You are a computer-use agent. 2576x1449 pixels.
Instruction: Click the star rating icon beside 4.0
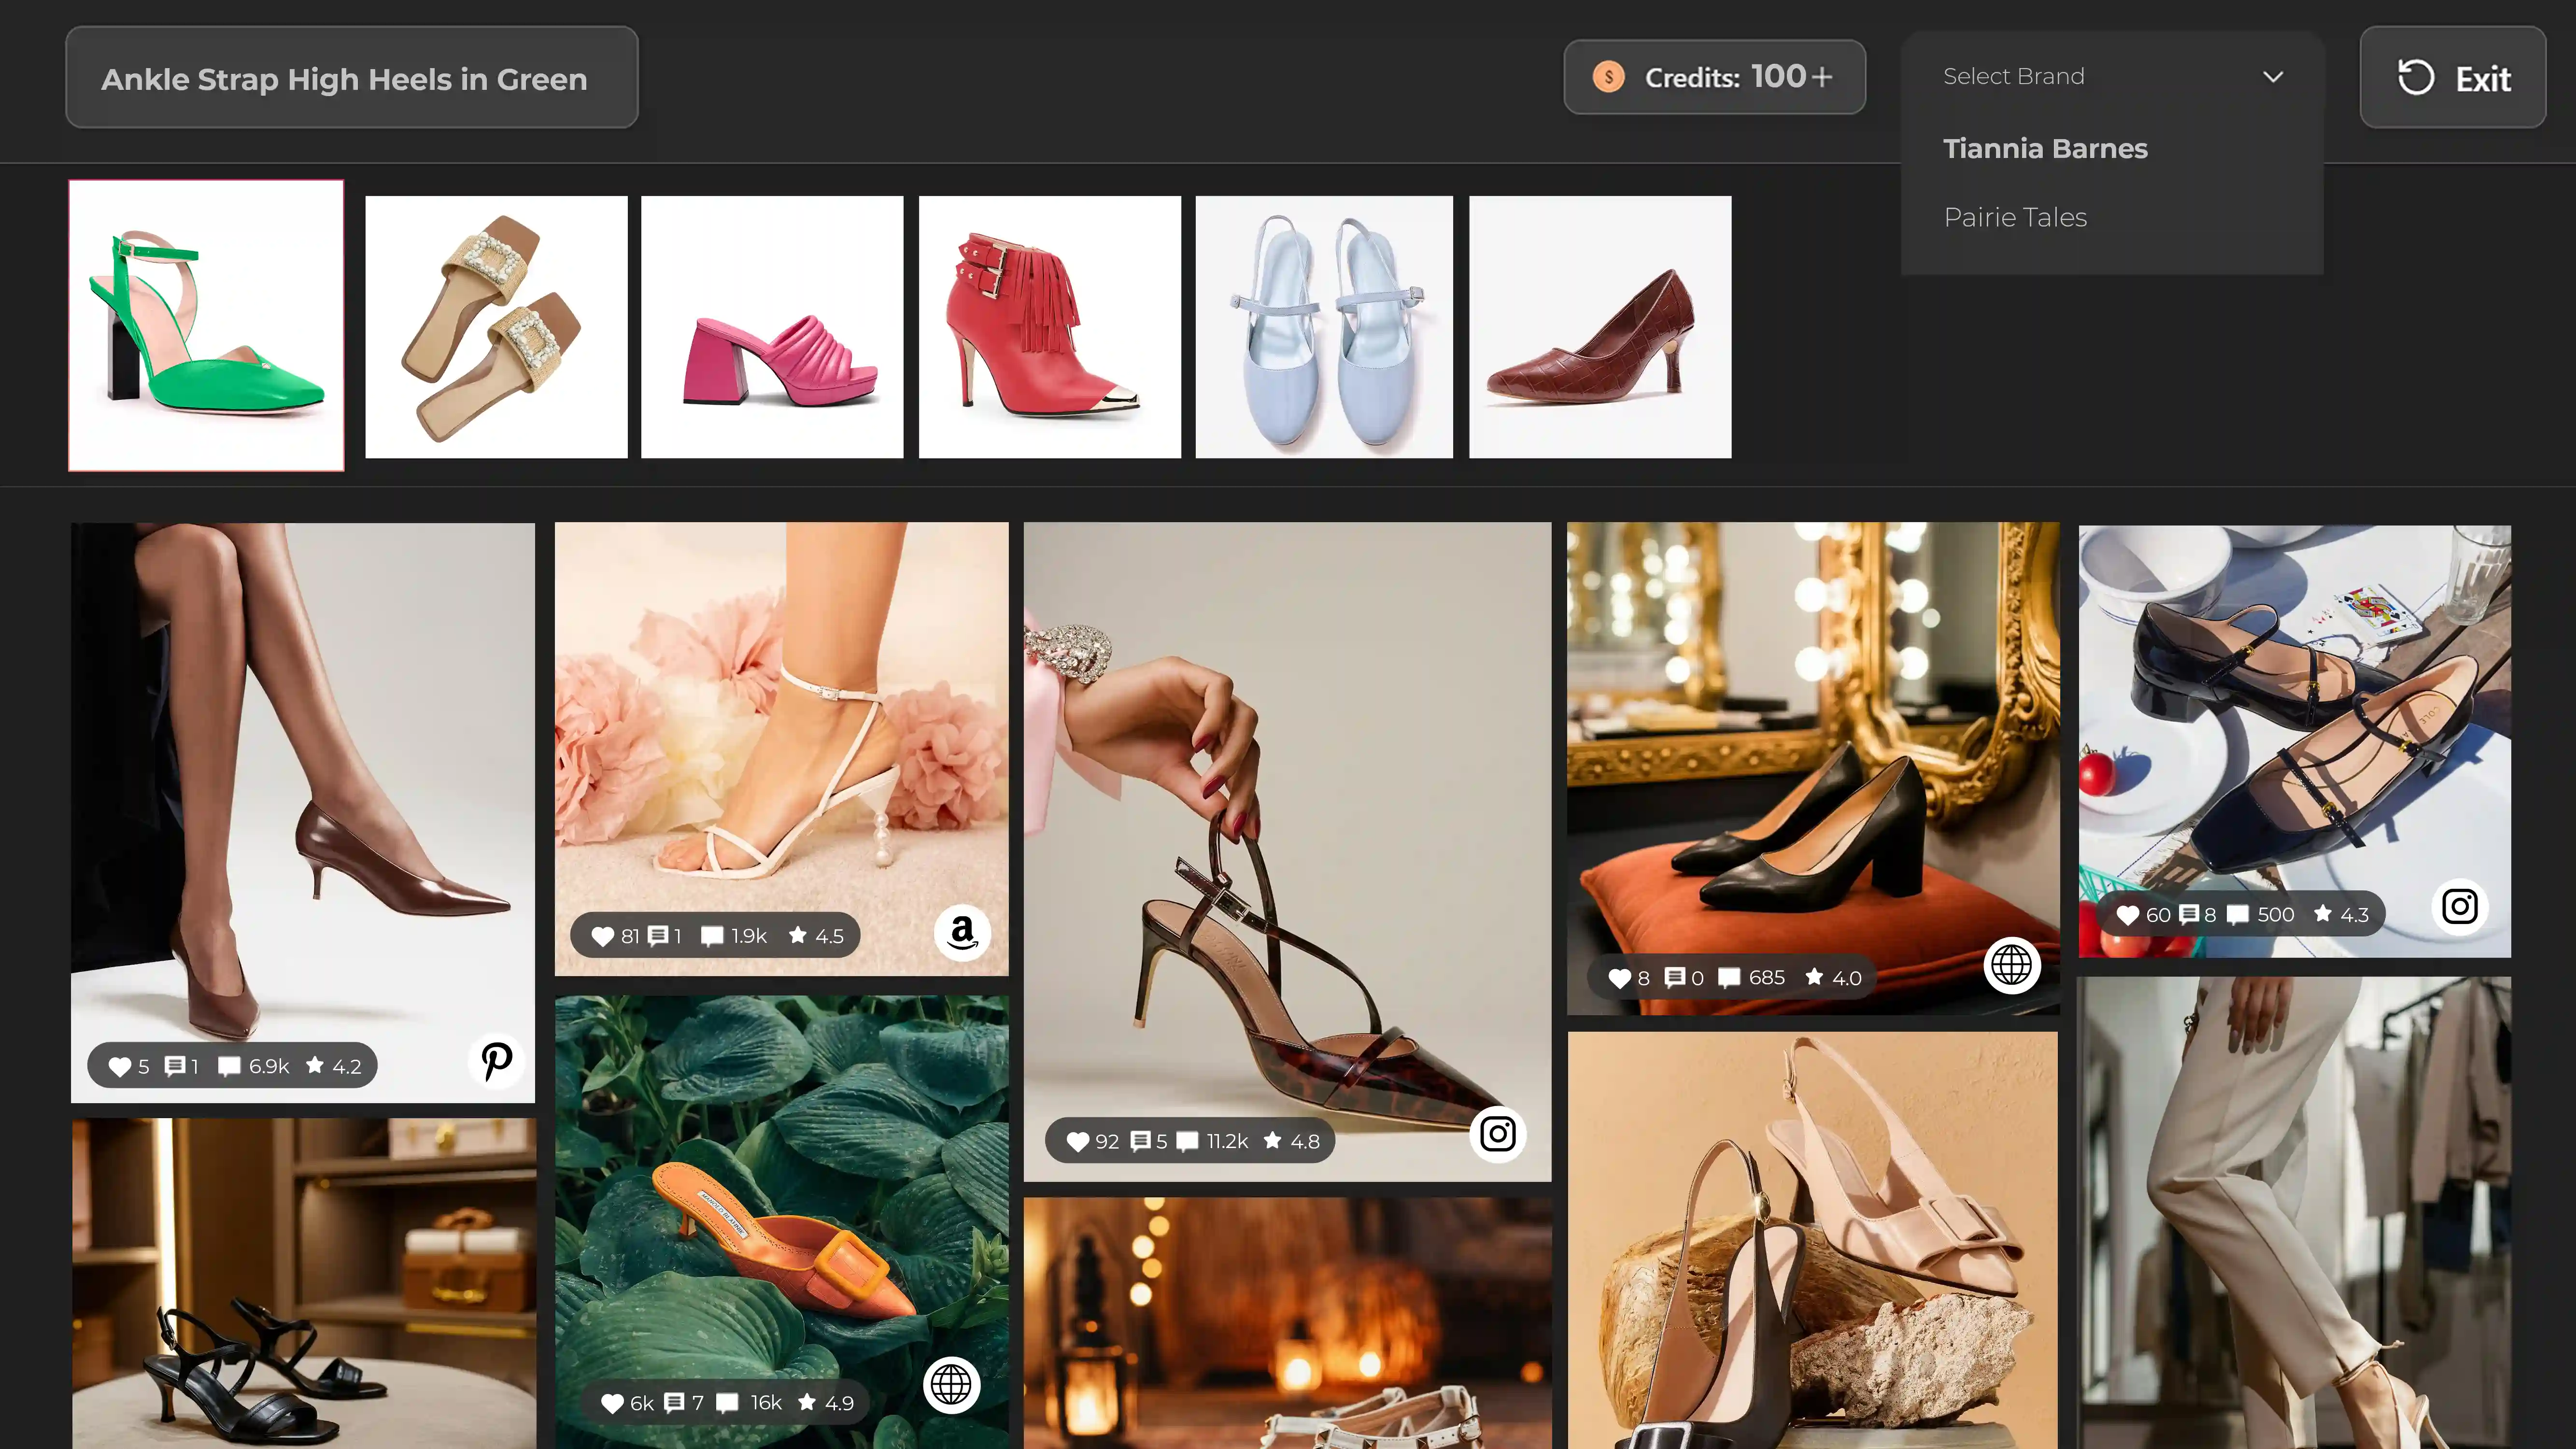point(1814,976)
